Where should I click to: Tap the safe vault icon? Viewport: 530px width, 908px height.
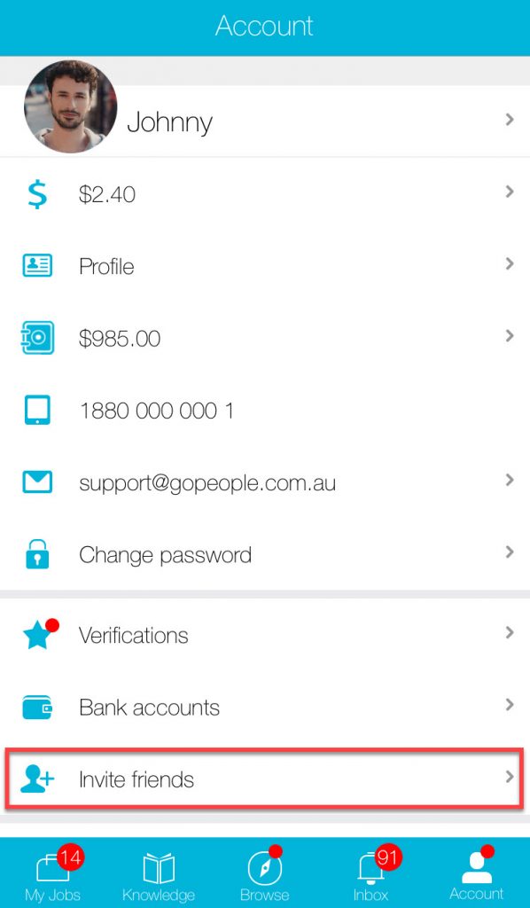(x=37, y=338)
